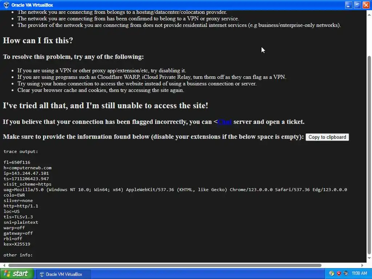Click the 'uag=Mozilla/5.0' user agent line

pos(175,190)
